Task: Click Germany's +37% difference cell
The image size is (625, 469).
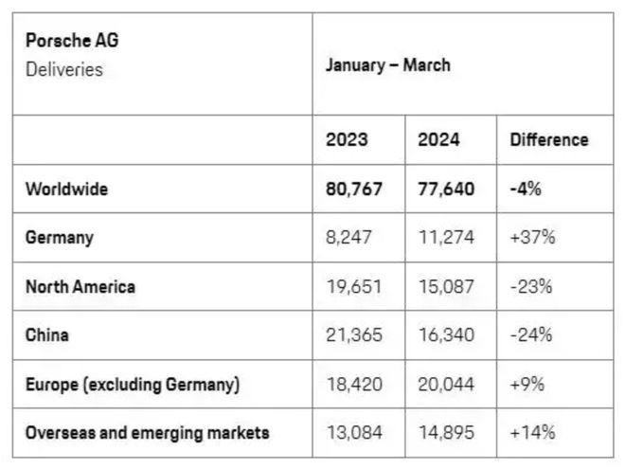Action: (x=532, y=238)
